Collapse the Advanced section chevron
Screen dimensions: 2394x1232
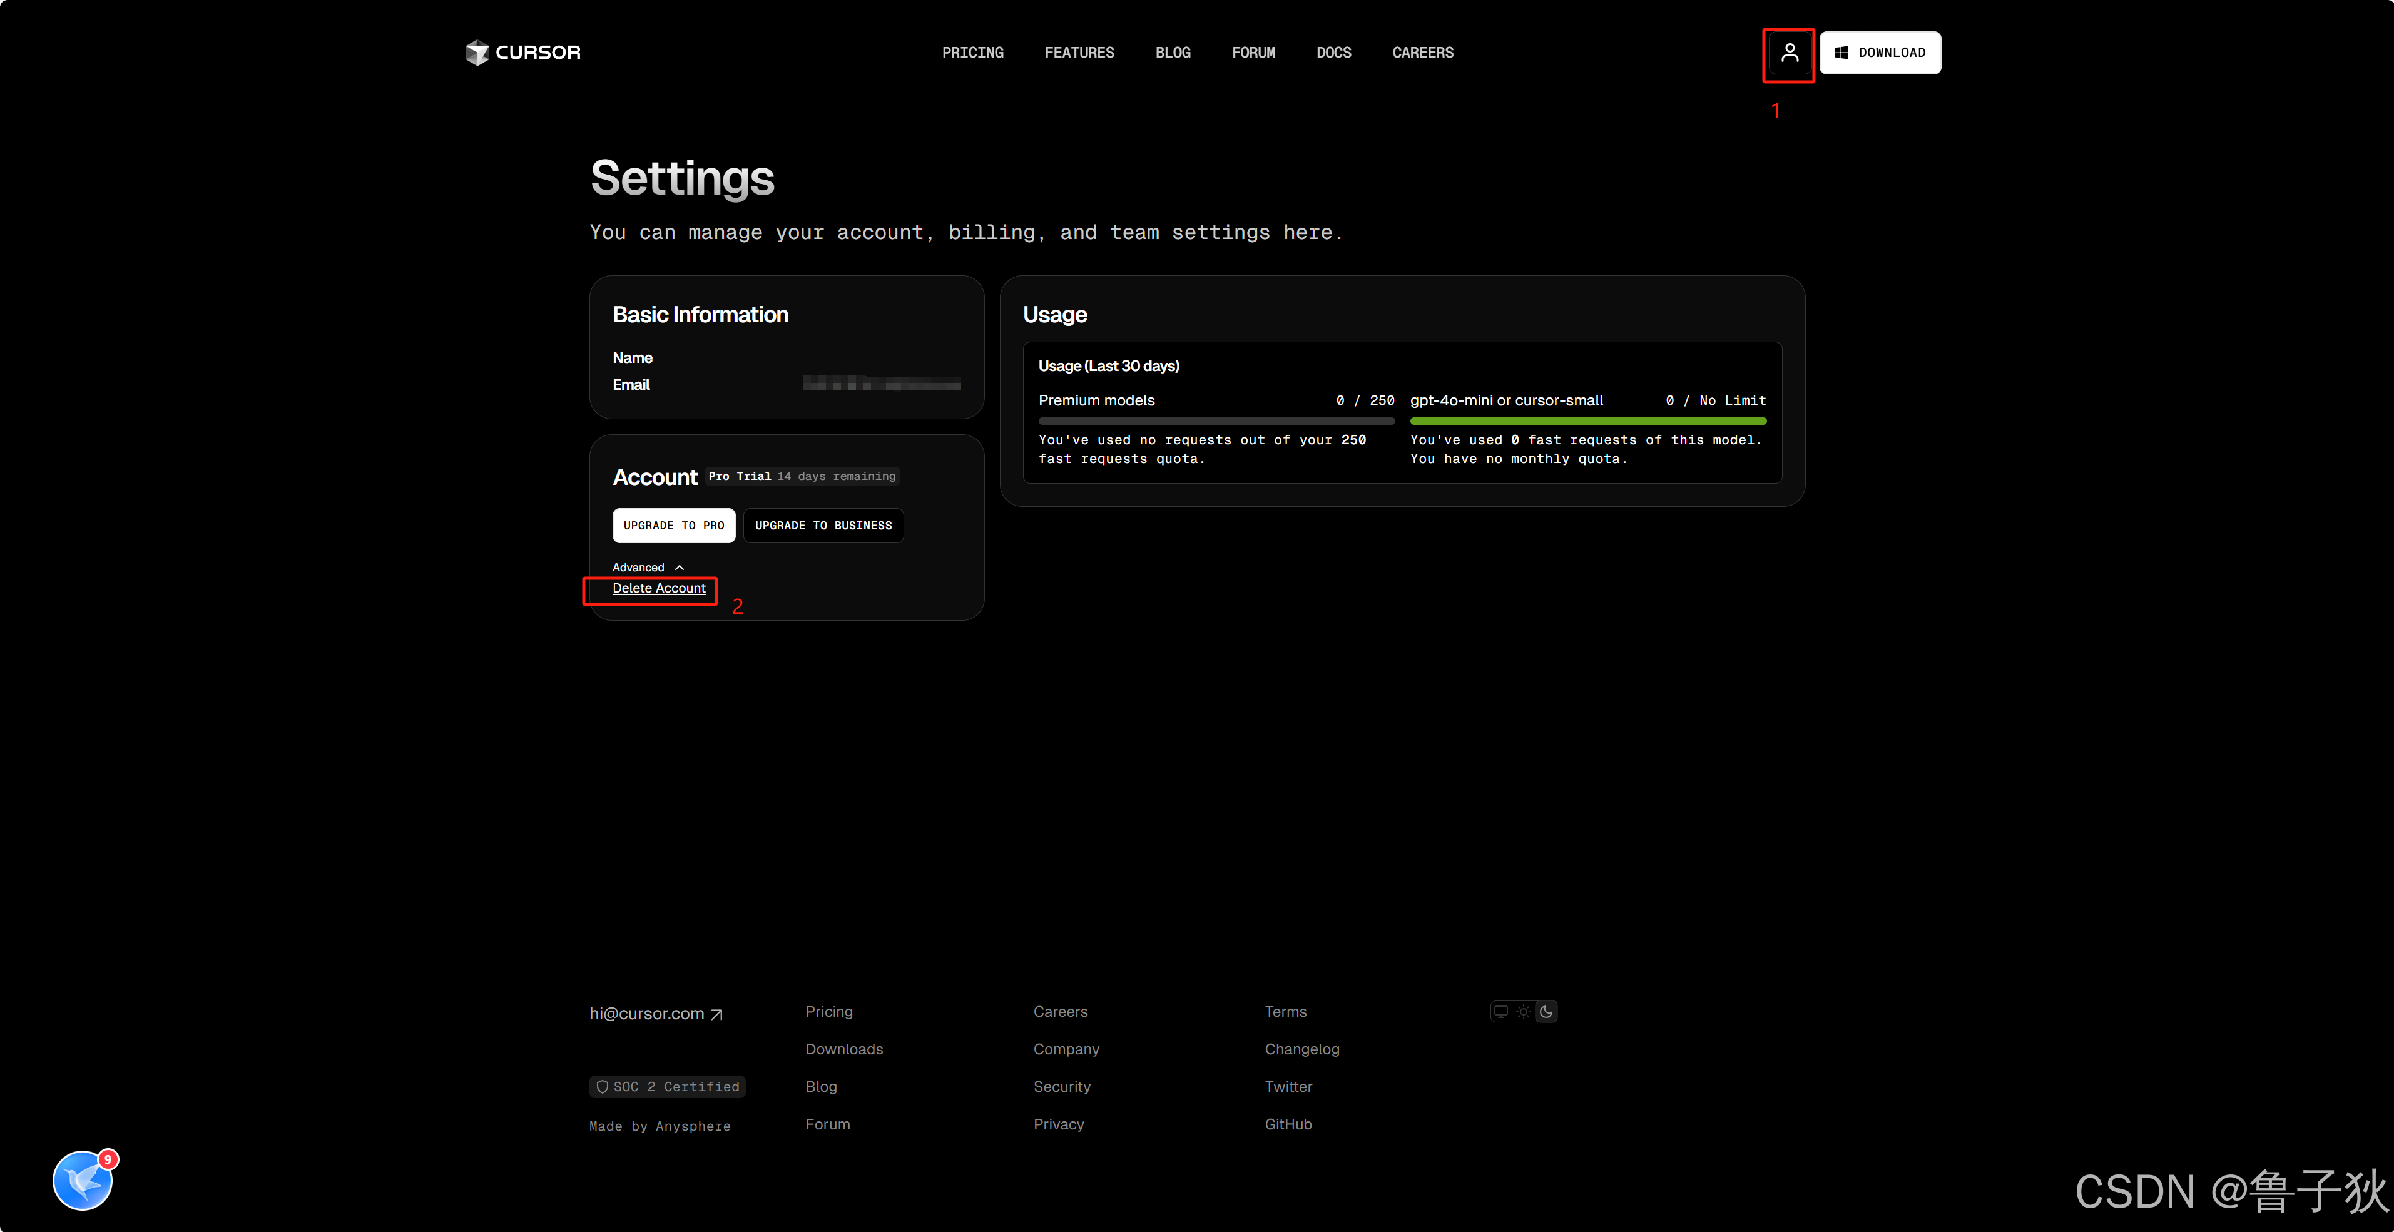[x=680, y=568]
